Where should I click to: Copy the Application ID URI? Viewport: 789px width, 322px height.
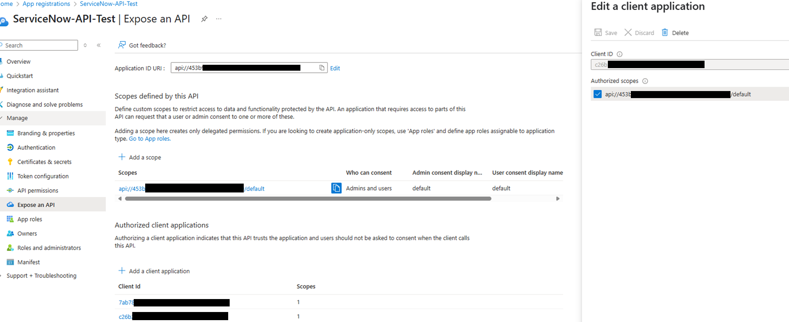pos(322,68)
